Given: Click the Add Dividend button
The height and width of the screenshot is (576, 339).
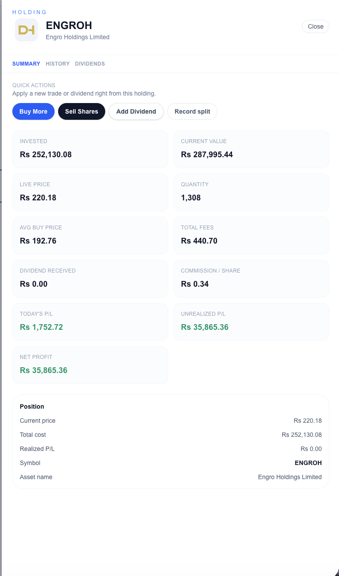Looking at the screenshot, I should coord(136,111).
